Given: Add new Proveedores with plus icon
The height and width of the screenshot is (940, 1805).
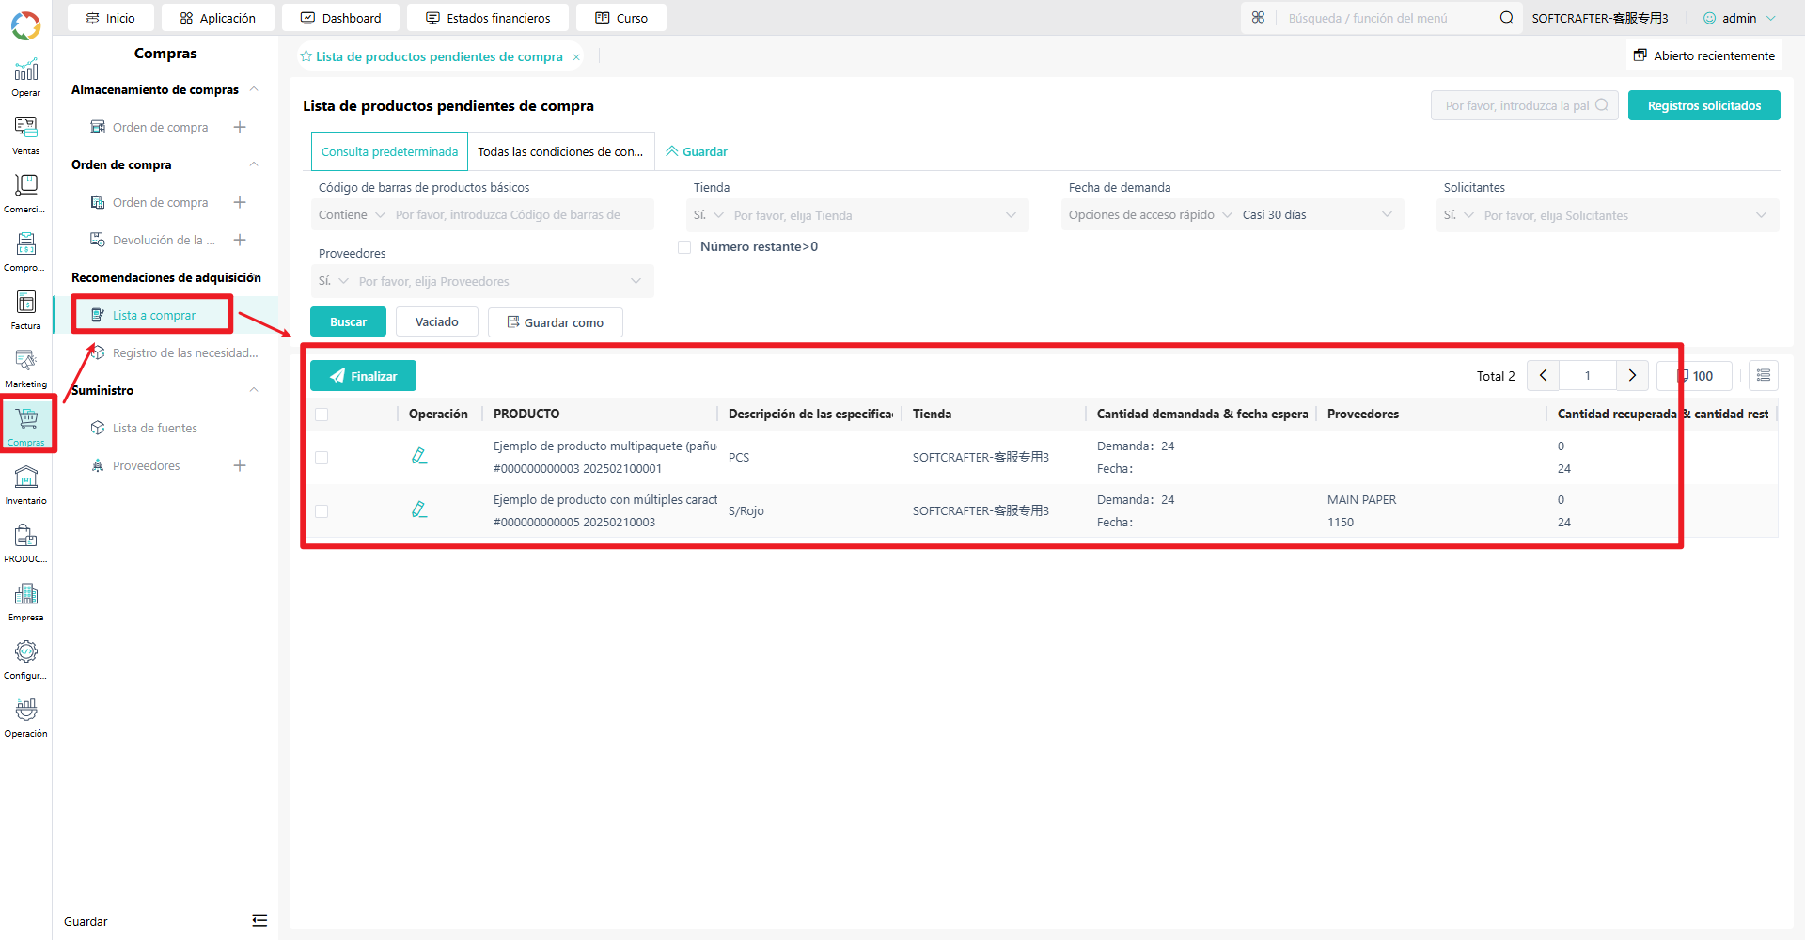Looking at the screenshot, I should point(240,465).
